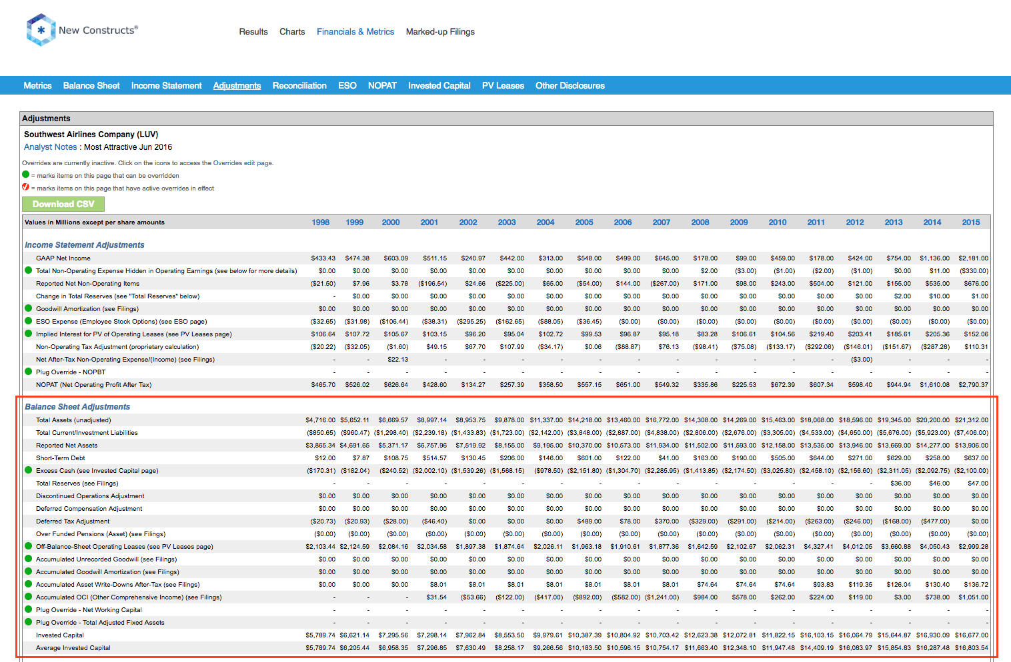Click the Total Reserves (see Filings) label
The image size is (1011, 662).
pyautogui.click(x=77, y=484)
